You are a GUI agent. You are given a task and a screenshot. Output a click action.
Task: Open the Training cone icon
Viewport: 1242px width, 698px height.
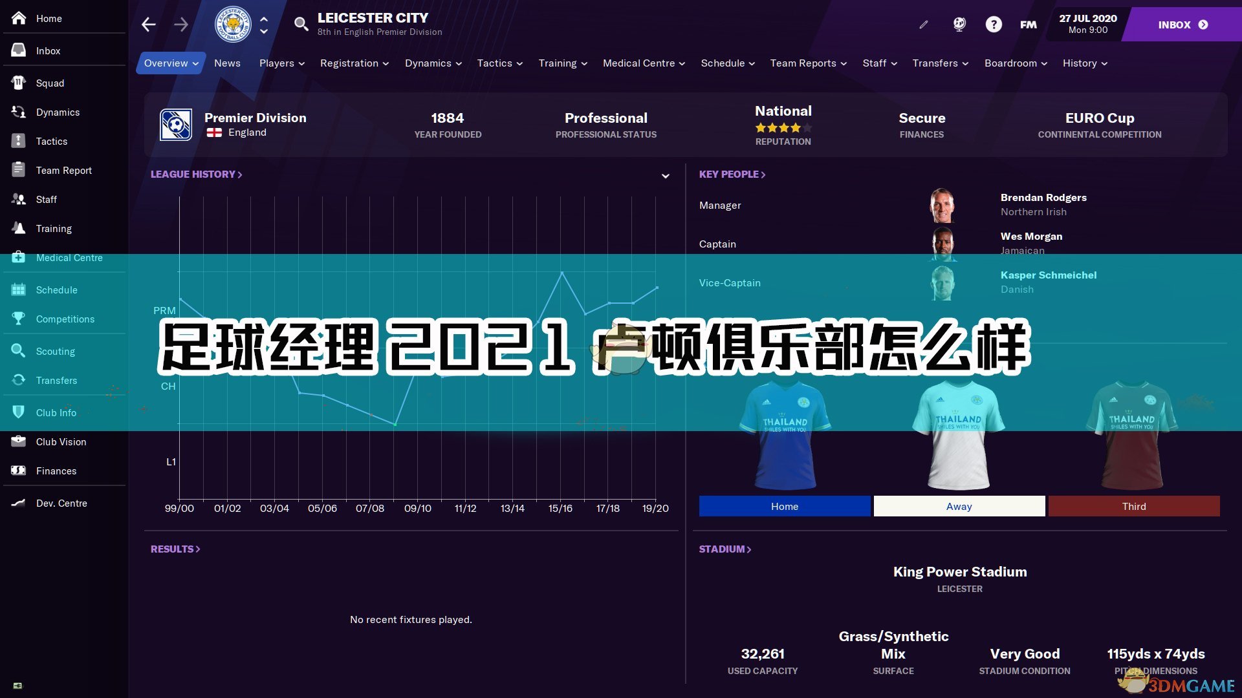(19, 228)
